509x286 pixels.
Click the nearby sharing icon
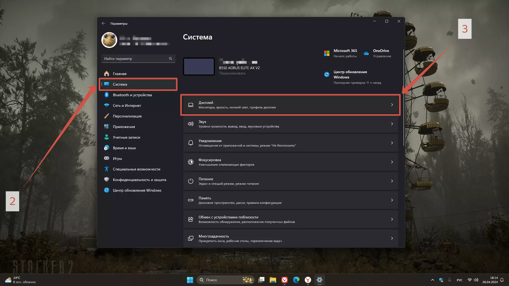pos(191,219)
